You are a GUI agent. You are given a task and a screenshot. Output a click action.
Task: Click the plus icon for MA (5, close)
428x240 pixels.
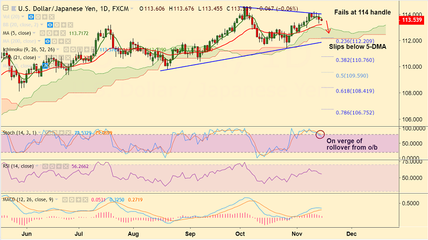click(56, 33)
